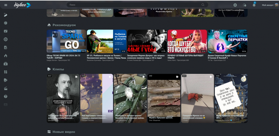
Task: Open Секретные перчатки video thumbnail
Action: (x=227, y=41)
